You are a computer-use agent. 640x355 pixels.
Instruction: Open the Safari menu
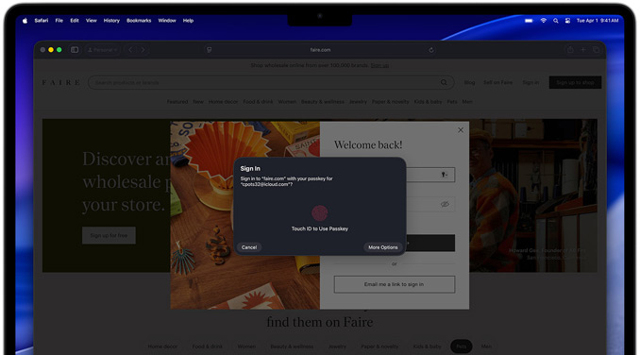[x=42, y=21]
